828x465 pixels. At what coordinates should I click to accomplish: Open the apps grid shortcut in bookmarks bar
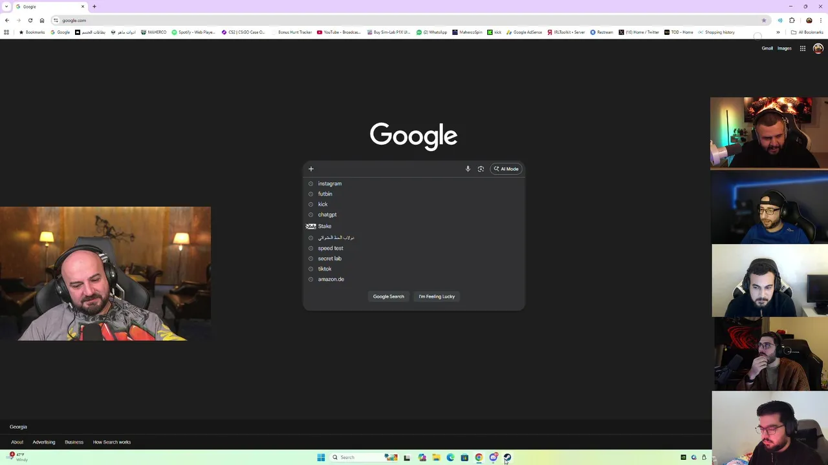(6, 32)
